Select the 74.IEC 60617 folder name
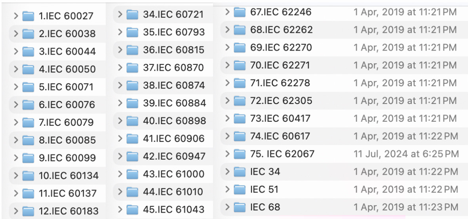 pyautogui.click(x=280, y=136)
